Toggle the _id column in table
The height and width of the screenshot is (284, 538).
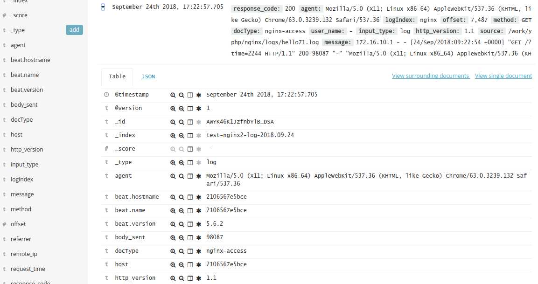190,122
